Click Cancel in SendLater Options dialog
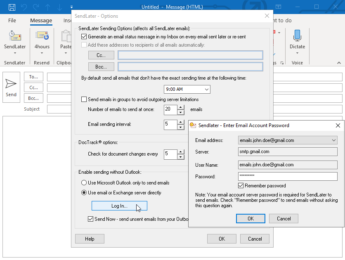 coord(255,239)
